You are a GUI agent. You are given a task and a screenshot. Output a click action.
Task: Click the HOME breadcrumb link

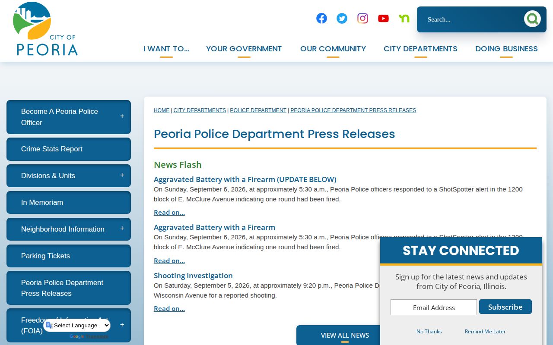[162, 110]
